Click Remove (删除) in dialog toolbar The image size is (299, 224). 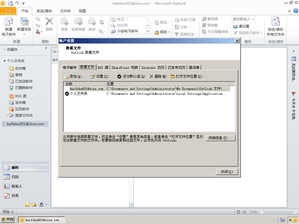[158, 76]
